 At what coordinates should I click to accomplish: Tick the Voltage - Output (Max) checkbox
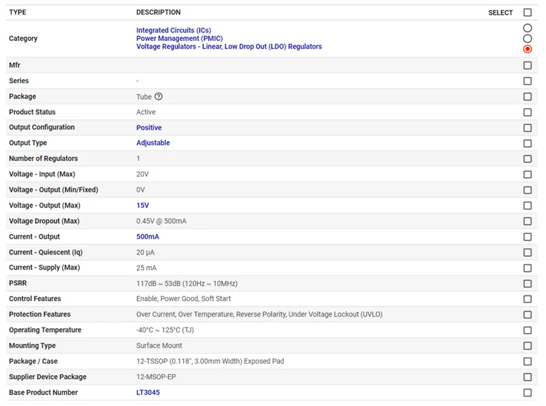[528, 206]
